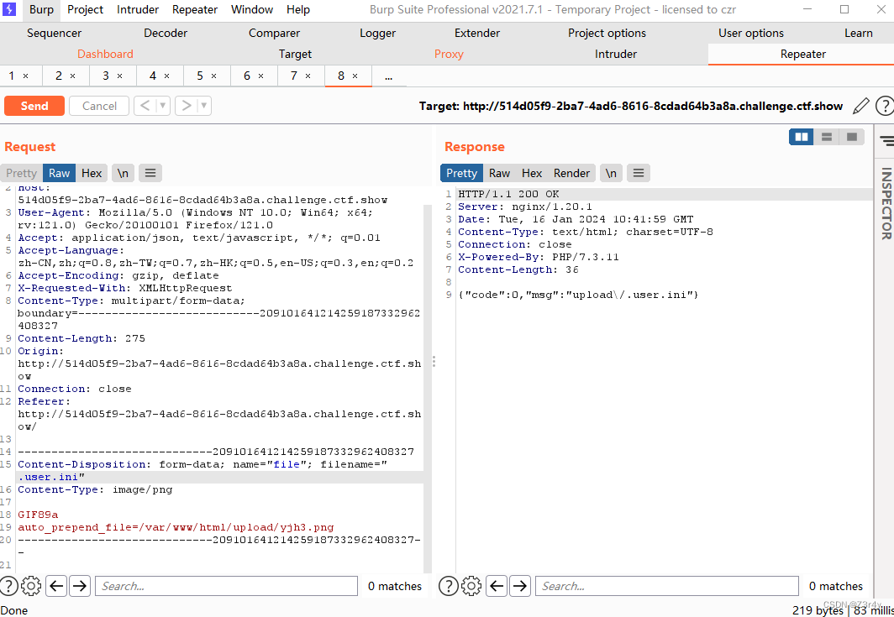Open the more tabs ellipsis
894x617 pixels.
click(x=389, y=76)
